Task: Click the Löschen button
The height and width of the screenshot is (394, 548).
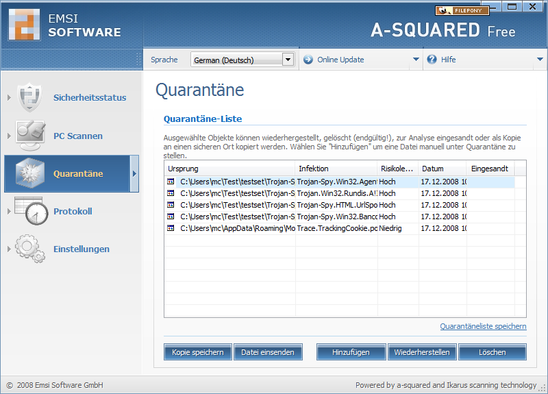Action: pyautogui.click(x=492, y=352)
